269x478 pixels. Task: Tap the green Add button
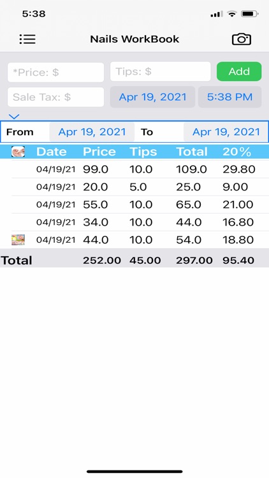(x=239, y=71)
